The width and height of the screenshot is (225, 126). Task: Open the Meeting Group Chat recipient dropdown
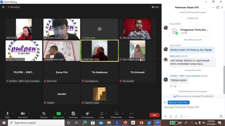pos(179,102)
